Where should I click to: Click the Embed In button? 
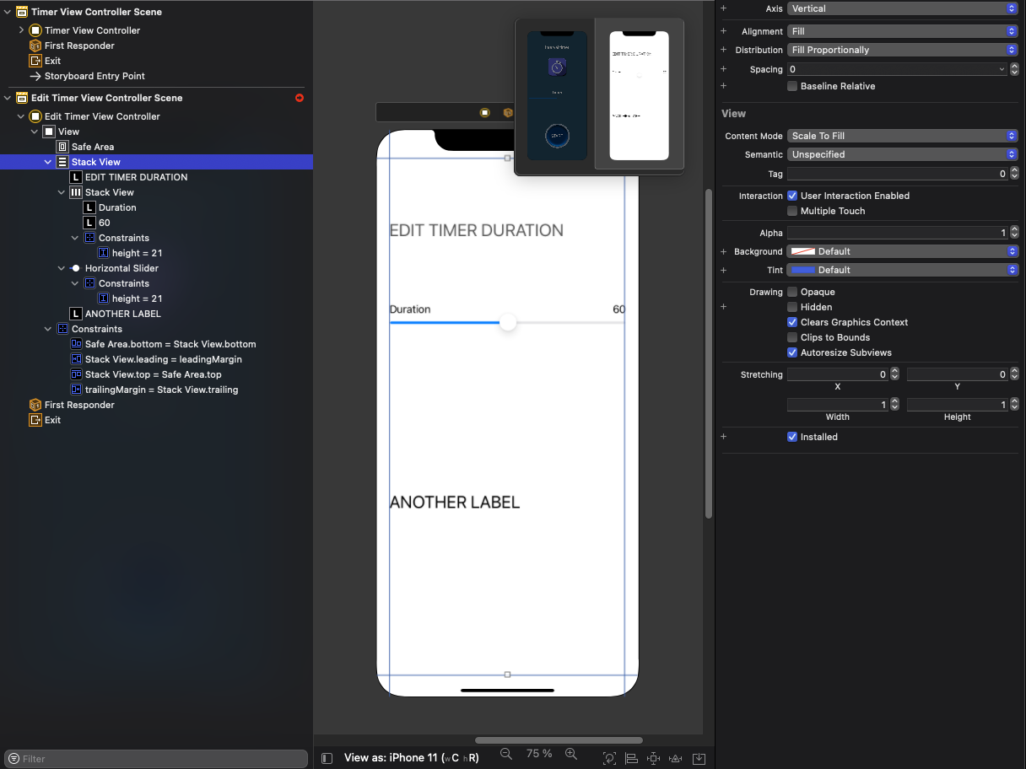coord(699,758)
